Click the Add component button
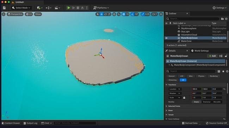The height and width of the screenshot is (128, 229). [x=212, y=56]
